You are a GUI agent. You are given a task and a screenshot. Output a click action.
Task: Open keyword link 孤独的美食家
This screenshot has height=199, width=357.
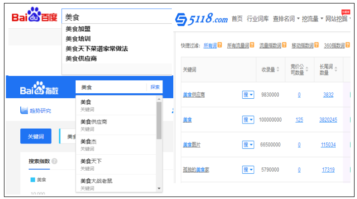pos(196,170)
